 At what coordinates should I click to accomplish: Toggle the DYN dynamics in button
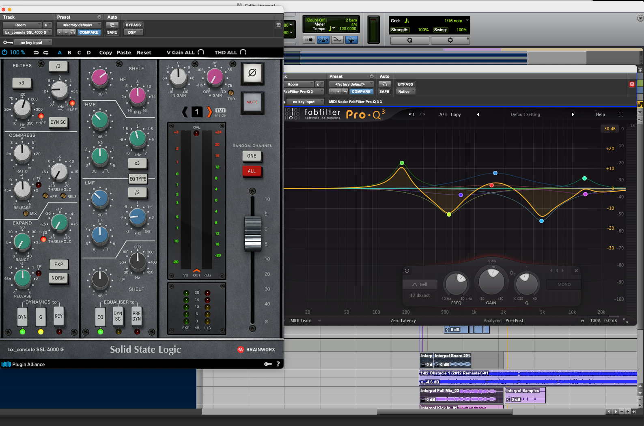(x=22, y=317)
